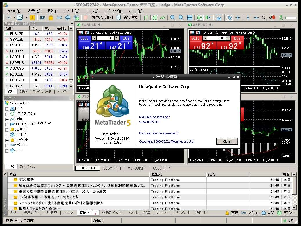The image size is (301, 226).
Task: Open the 表示 (View) menu
Action: (34, 11)
